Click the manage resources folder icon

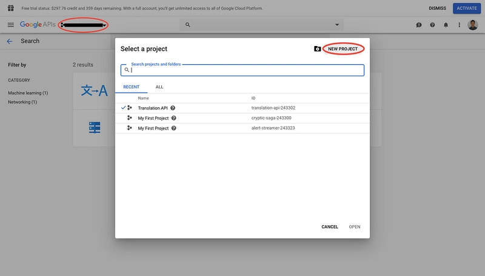click(317, 48)
